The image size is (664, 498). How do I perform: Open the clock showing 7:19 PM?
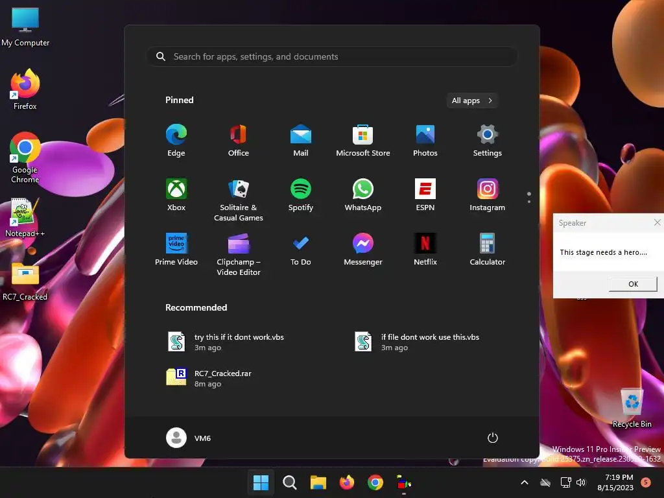tap(615, 482)
